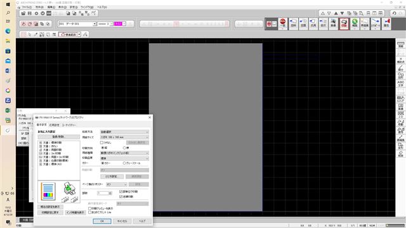Select preset 文書：きれい in list
The height and width of the screenshot is (228, 406).
pyautogui.click(x=51, y=146)
